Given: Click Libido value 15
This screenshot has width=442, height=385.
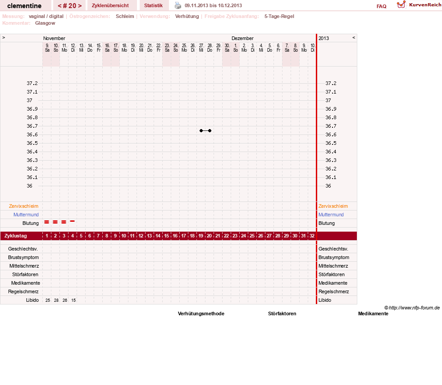Looking at the screenshot, I should 73,300.
